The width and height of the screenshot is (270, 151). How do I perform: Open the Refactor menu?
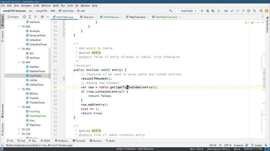click(46, 5)
